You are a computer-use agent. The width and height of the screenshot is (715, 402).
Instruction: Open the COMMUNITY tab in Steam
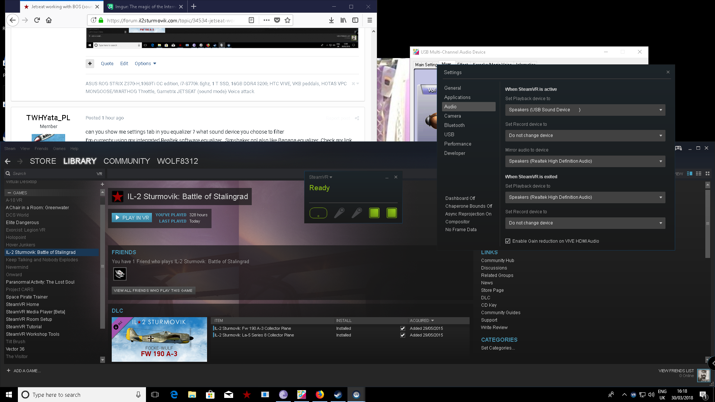click(127, 161)
